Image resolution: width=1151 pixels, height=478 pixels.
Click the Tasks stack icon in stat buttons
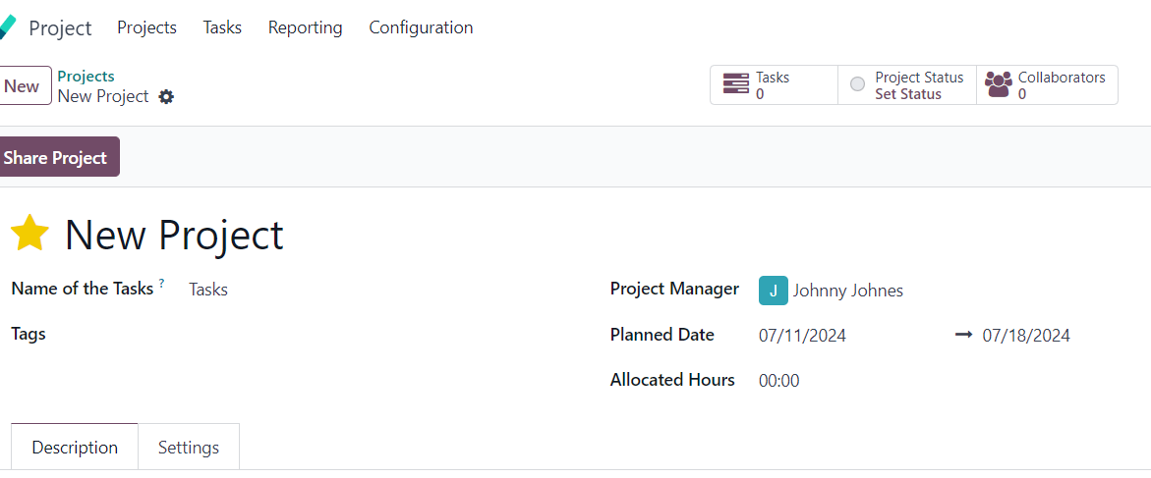coord(735,85)
